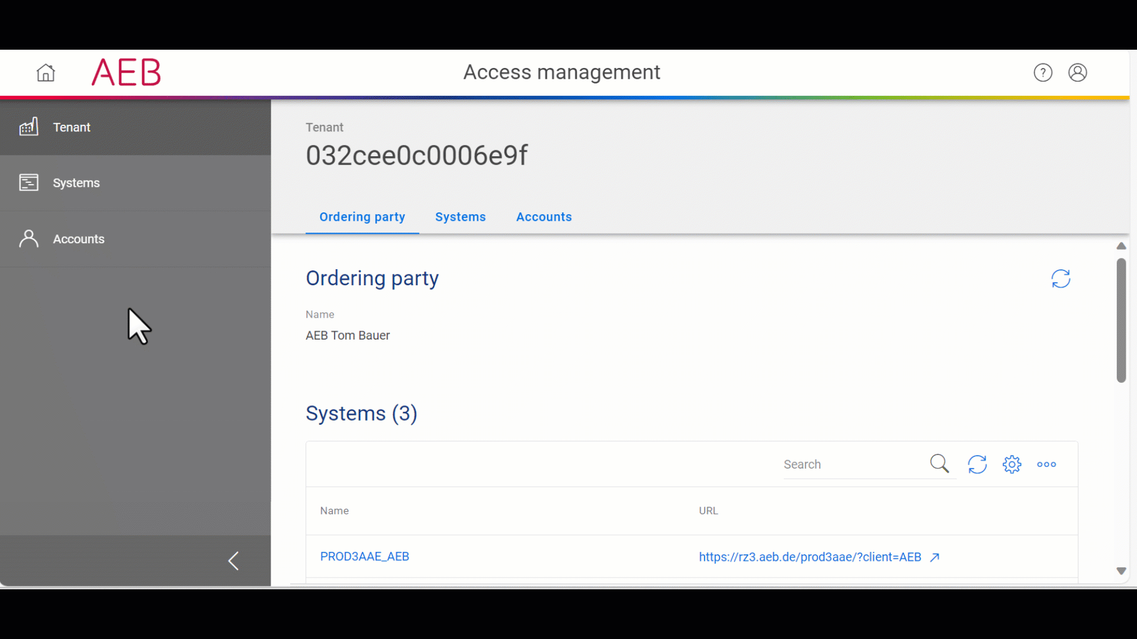Click scrollbar down arrow
1137x639 pixels.
coord(1121,571)
